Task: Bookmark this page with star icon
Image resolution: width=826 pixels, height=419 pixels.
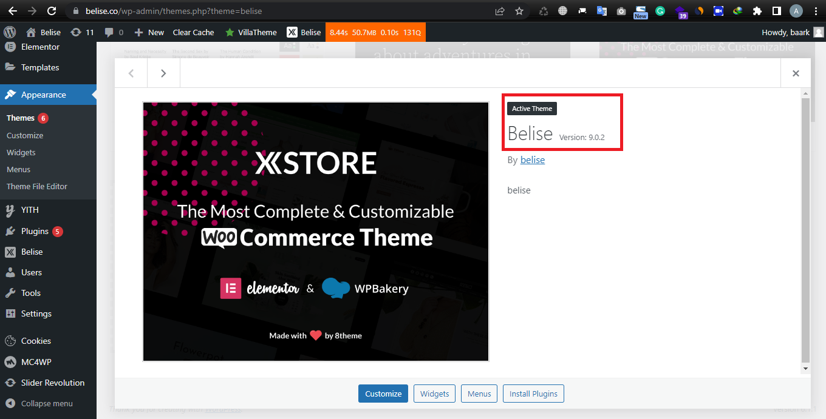Action: click(x=519, y=11)
